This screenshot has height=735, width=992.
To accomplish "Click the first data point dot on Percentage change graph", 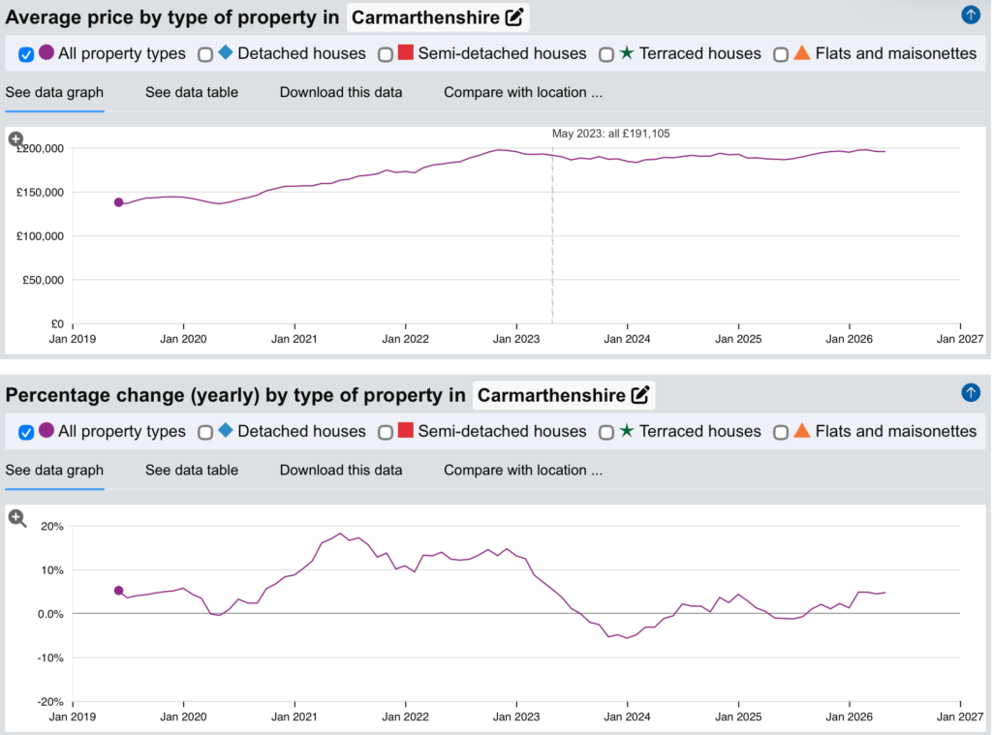I will pos(118,590).
